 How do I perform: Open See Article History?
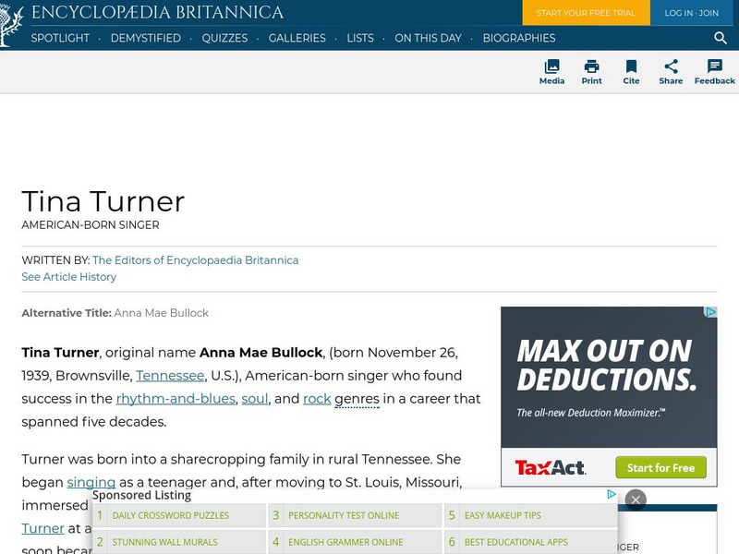point(68,276)
